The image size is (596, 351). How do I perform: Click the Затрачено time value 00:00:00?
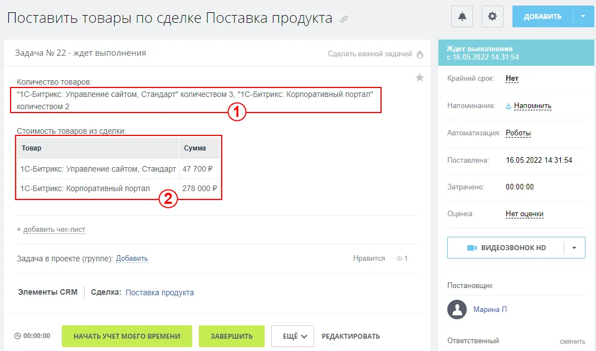520,187
